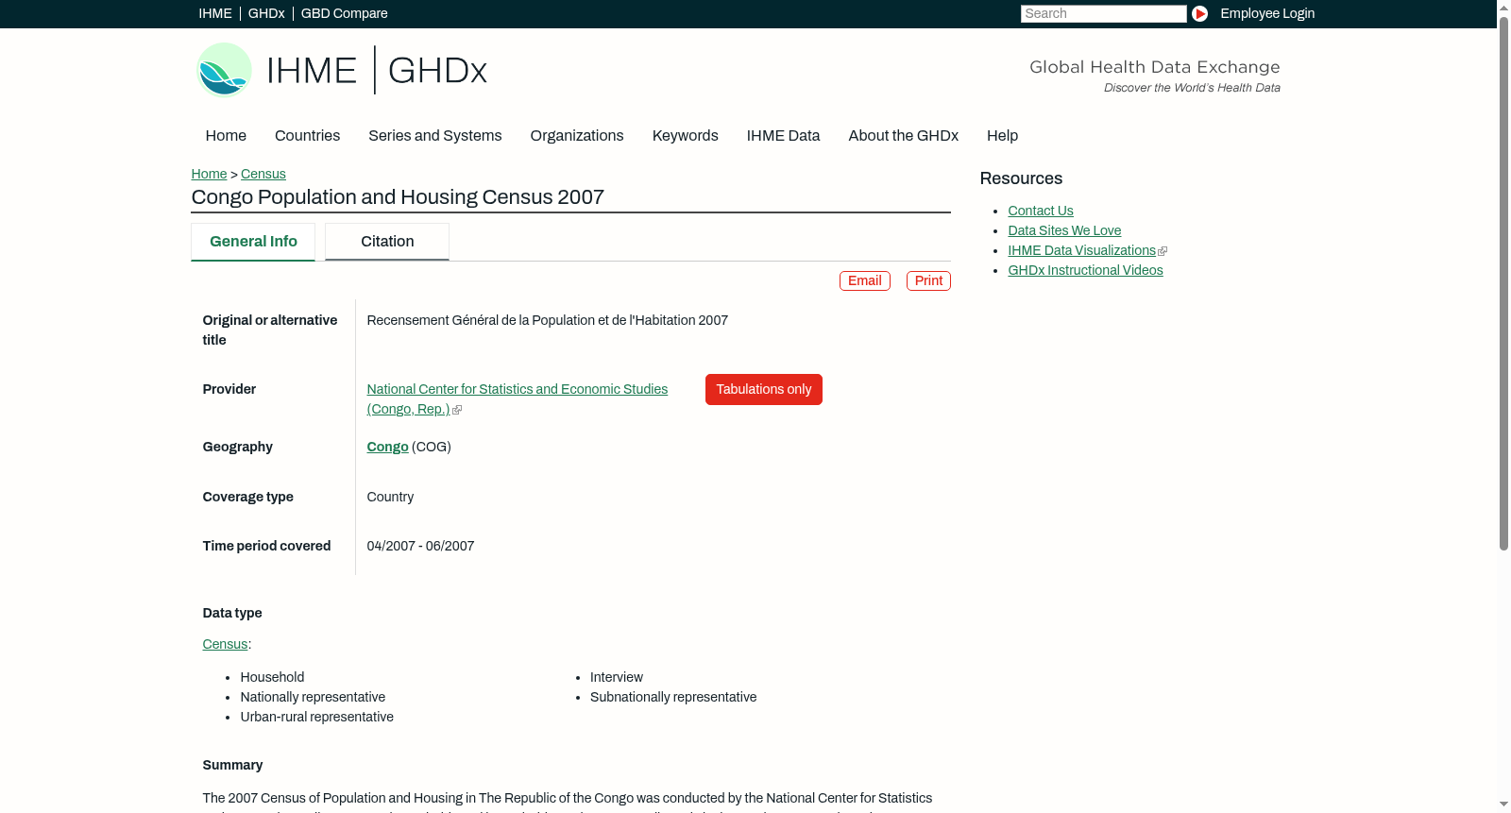Click the Nationally representative list item
The image size is (1511, 813).
314,697
